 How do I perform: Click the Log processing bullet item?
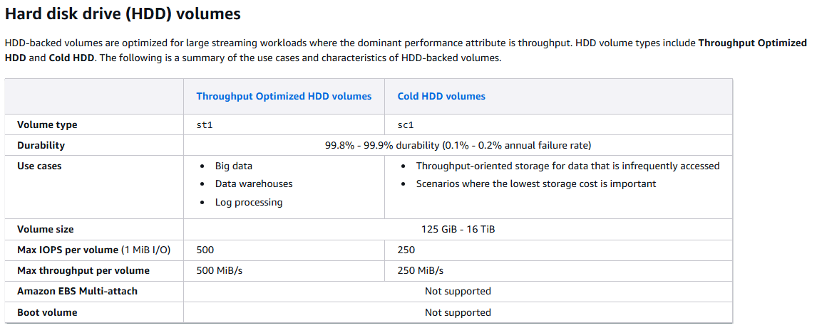(249, 202)
